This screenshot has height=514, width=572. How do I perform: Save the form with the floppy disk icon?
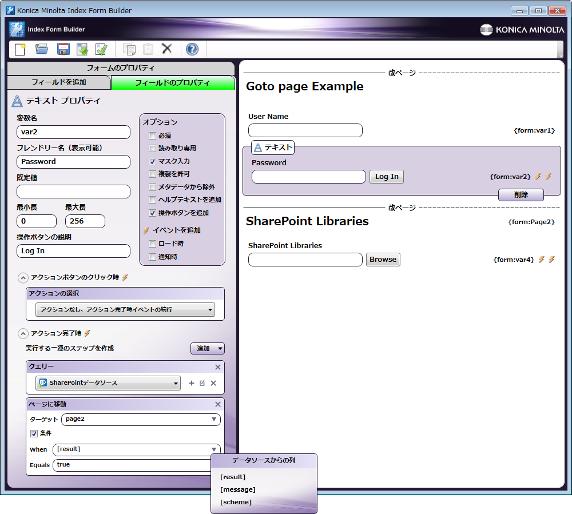[63, 49]
